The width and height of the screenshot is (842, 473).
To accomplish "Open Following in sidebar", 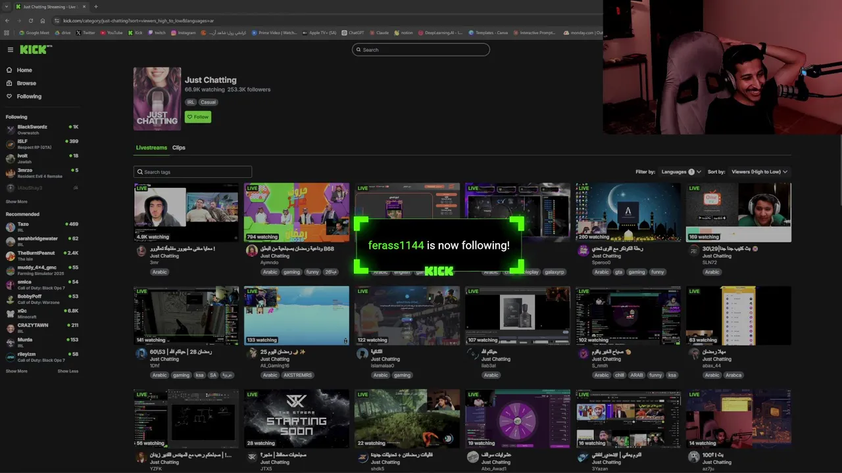I will (x=28, y=96).
